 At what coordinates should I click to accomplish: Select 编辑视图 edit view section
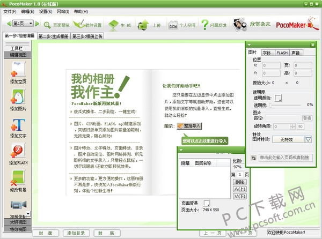pos(18,55)
